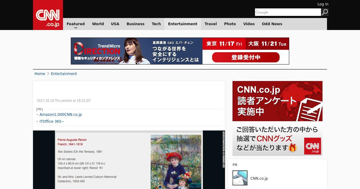Open the CNN.co.jp link in PR box
Screen dimensions: 360x189
pos(259,178)
